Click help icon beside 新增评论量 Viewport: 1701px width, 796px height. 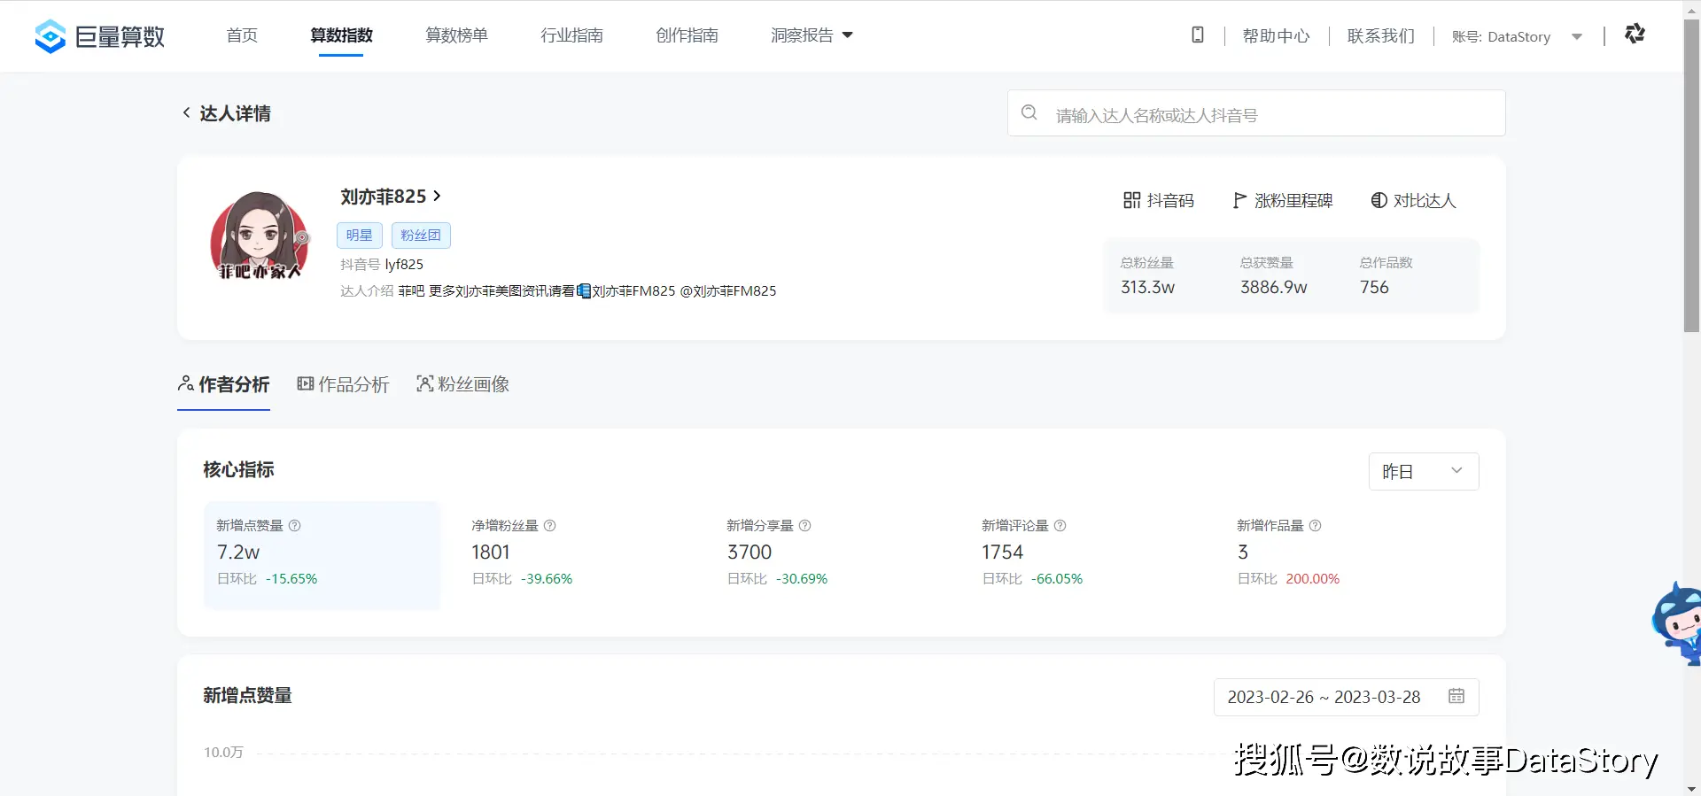tap(1060, 525)
